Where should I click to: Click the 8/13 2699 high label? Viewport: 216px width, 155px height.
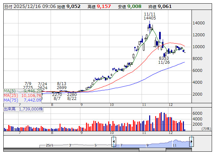pyautogui.click(x=62, y=86)
